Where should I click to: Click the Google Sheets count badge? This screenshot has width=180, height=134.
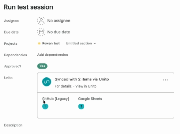(81, 106)
